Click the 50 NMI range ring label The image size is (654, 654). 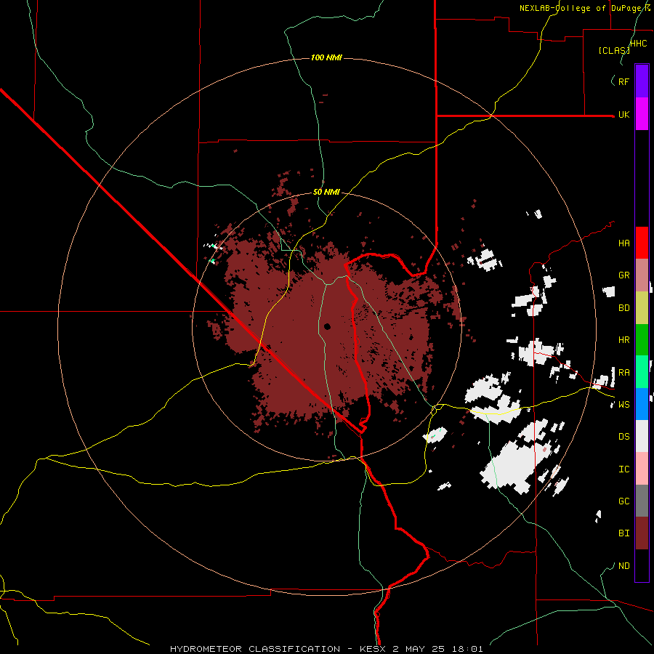coord(326,192)
